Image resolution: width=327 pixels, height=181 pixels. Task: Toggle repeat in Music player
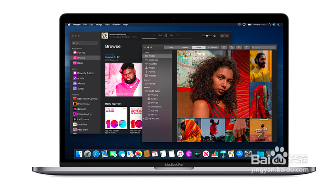pos(154,35)
